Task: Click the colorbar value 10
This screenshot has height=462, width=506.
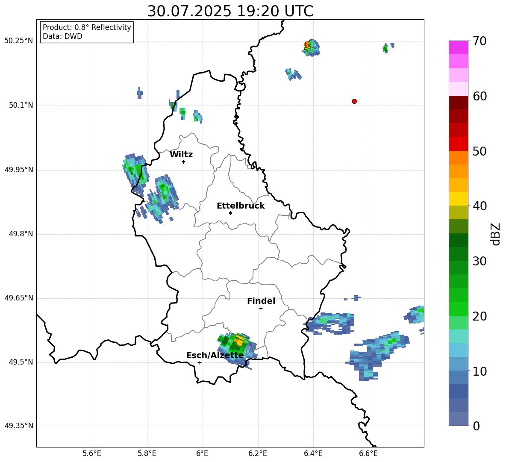Action: [480, 371]
